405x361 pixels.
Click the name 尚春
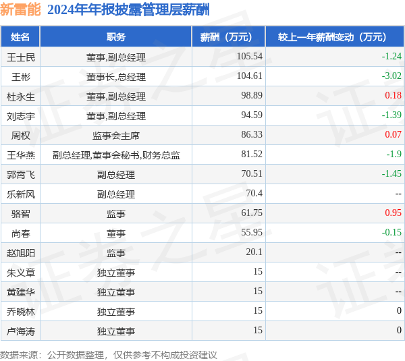[21, 233]
